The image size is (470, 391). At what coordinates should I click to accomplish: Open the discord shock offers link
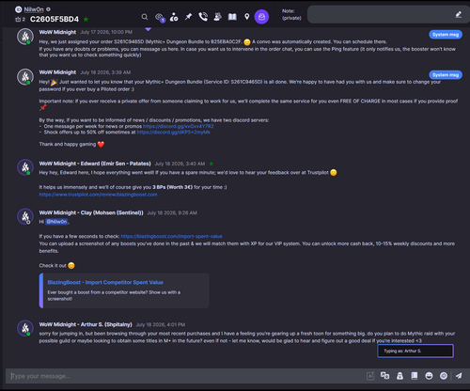pos(174,133)
